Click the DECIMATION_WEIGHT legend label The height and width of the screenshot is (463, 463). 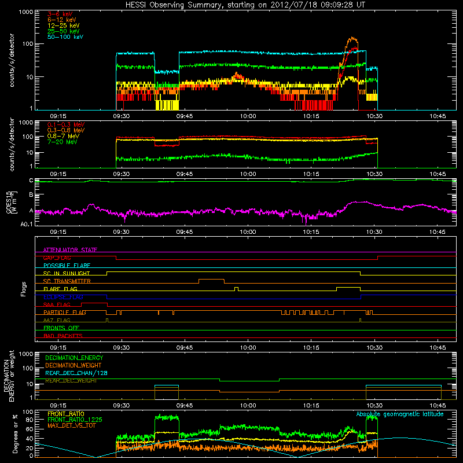point(74,365)
